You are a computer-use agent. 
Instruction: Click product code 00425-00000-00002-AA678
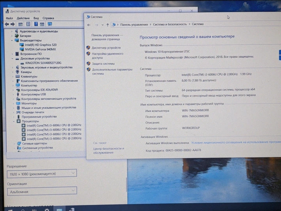pyautogui.click(x=183, y=150)
